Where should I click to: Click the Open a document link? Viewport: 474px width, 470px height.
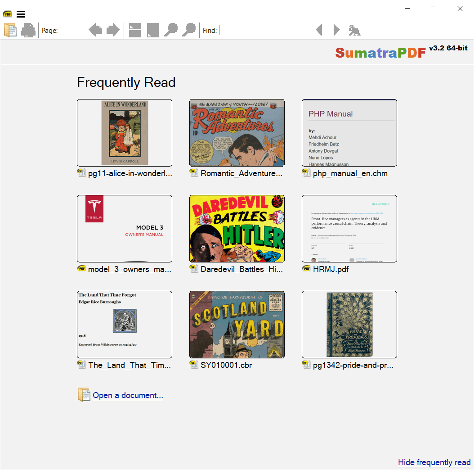pos(128,395)
